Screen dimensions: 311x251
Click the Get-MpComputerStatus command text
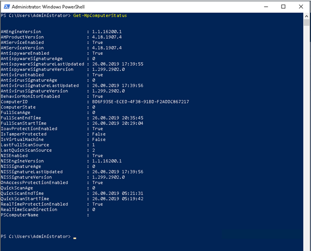(100, 16)
